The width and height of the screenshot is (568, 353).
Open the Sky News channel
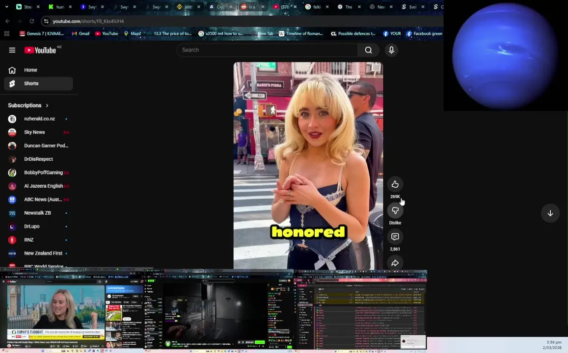coord(38,132)
